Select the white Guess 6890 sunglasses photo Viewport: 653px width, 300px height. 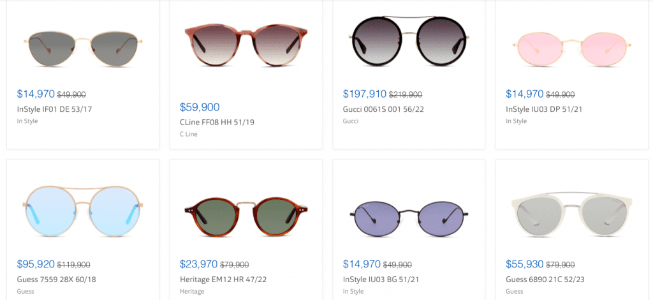(x=571, y=214)
